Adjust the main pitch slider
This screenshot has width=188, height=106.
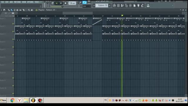click(x=47, y=3)
